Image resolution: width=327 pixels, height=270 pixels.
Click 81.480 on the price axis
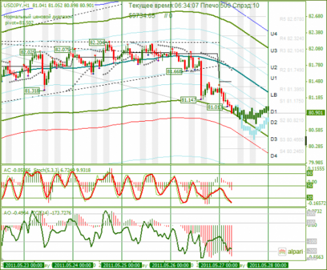point(316,81)
